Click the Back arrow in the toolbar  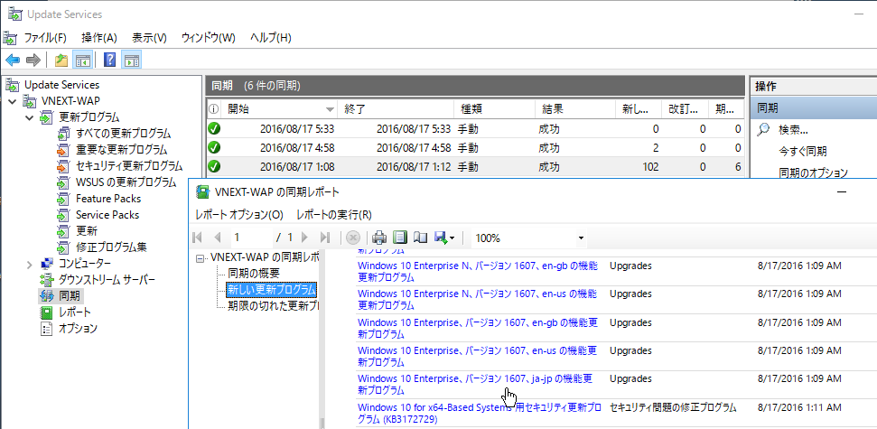tap(13, 60)
